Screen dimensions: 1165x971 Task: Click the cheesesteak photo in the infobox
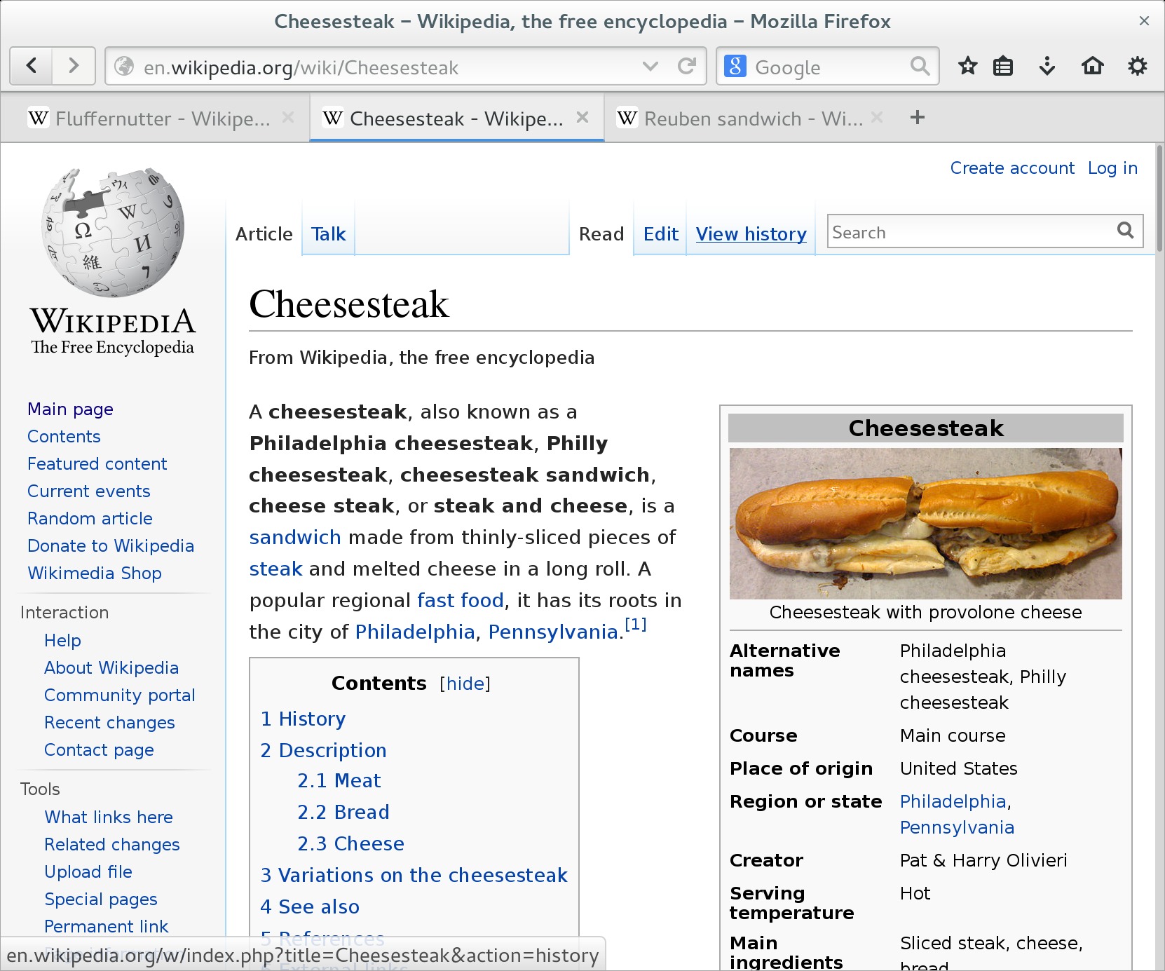pos(925,523)
